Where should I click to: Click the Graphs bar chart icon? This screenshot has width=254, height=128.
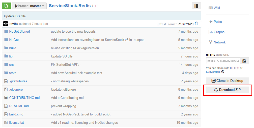[x=211, y=32]
